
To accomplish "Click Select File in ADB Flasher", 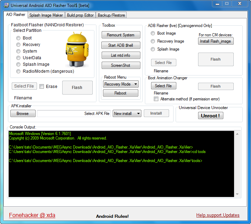I will 164,63.
